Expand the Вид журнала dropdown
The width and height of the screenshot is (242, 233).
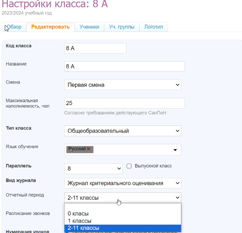(x=123, y=183)
